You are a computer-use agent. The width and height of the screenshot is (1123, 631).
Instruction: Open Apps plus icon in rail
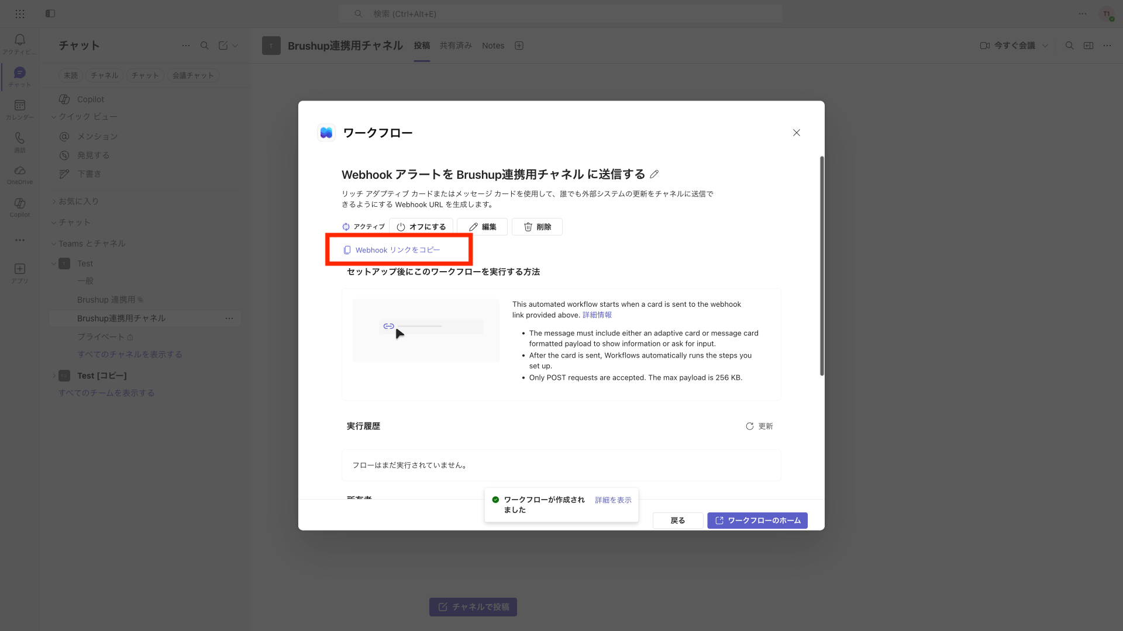pos(20,272)
